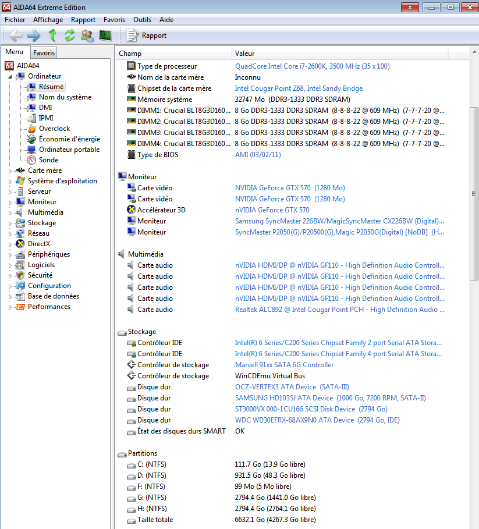Click the blue Forward arrow toolbar icon
The width and height of the screenshot is (479, 529).
pos(34,35)
